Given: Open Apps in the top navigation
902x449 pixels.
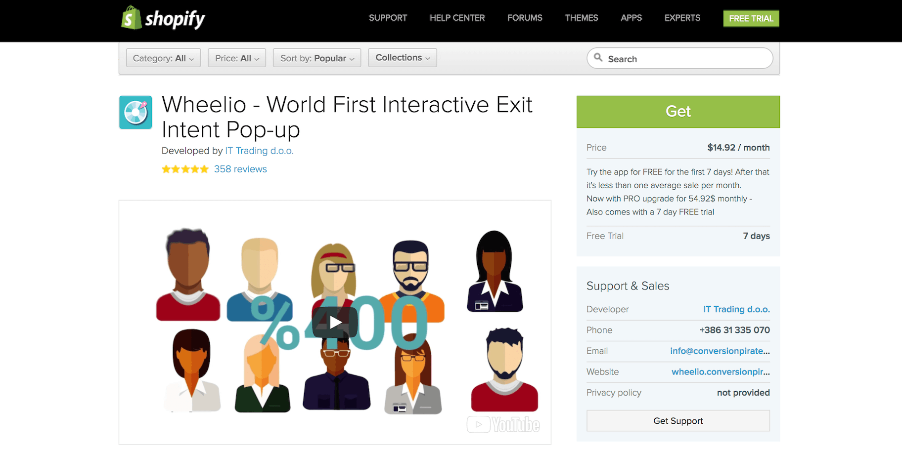Looking at the screenshot, I should 631,18.
